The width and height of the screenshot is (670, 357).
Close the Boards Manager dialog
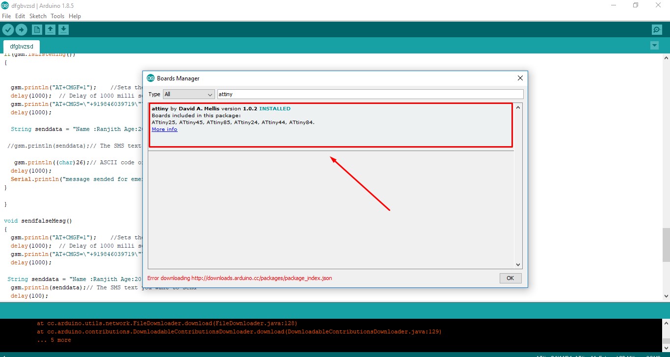pos(520,78)
